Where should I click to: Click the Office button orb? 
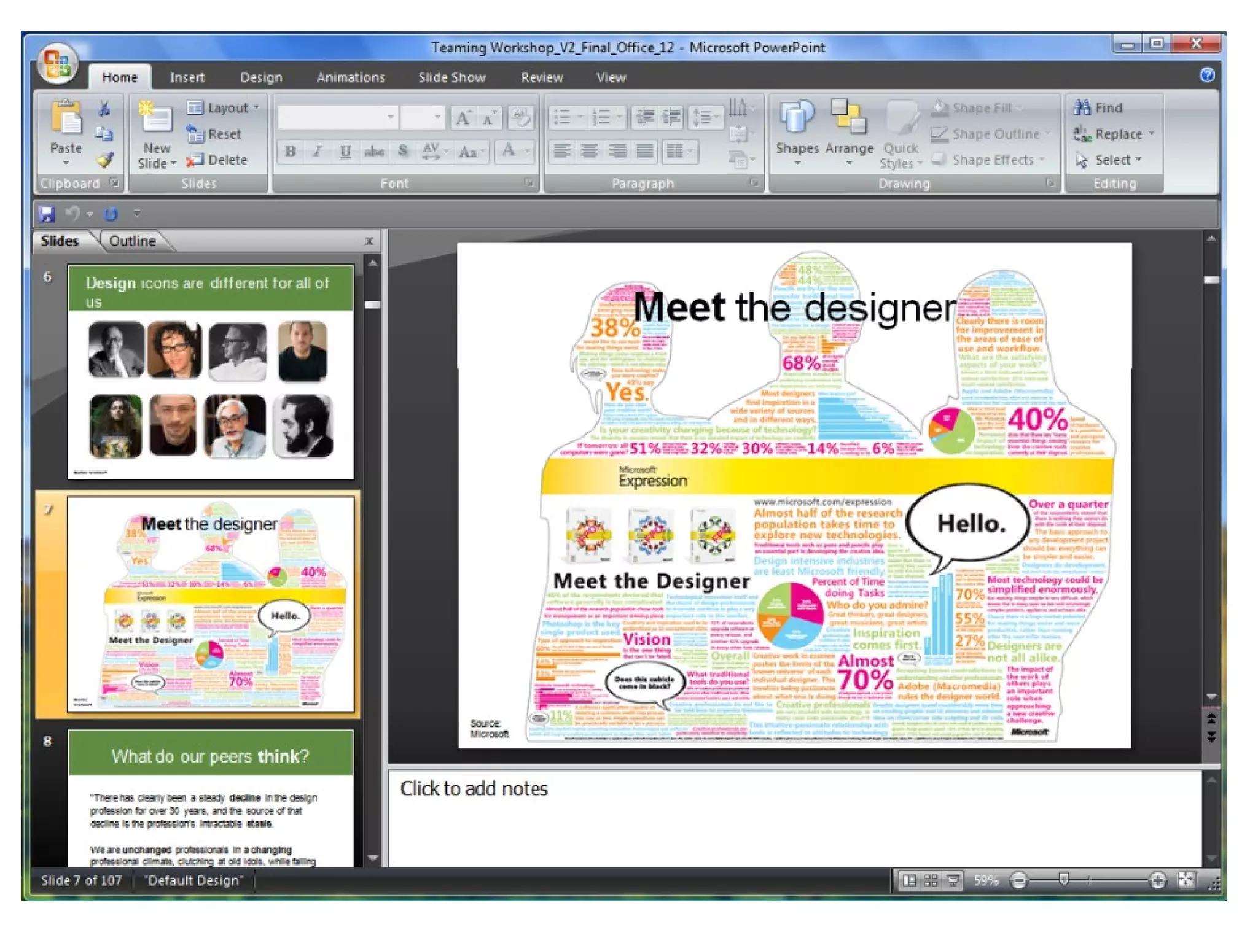pyautogui.click(x=58, y=64)
